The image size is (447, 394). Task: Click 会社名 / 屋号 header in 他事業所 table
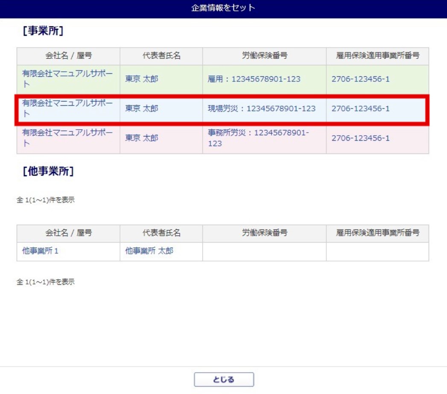[x=68, y=233]
